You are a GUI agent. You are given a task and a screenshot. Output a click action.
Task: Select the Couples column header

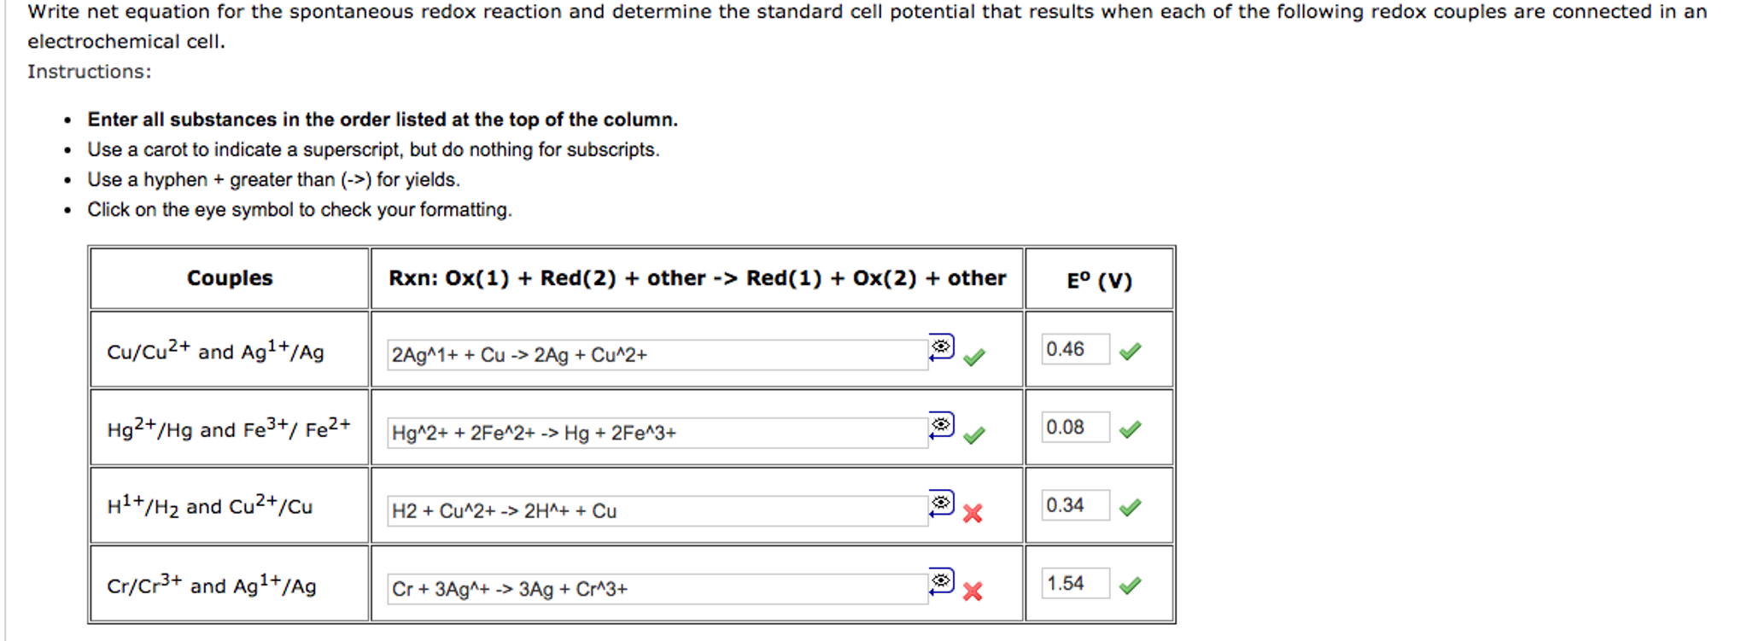(x=229, y=278)
